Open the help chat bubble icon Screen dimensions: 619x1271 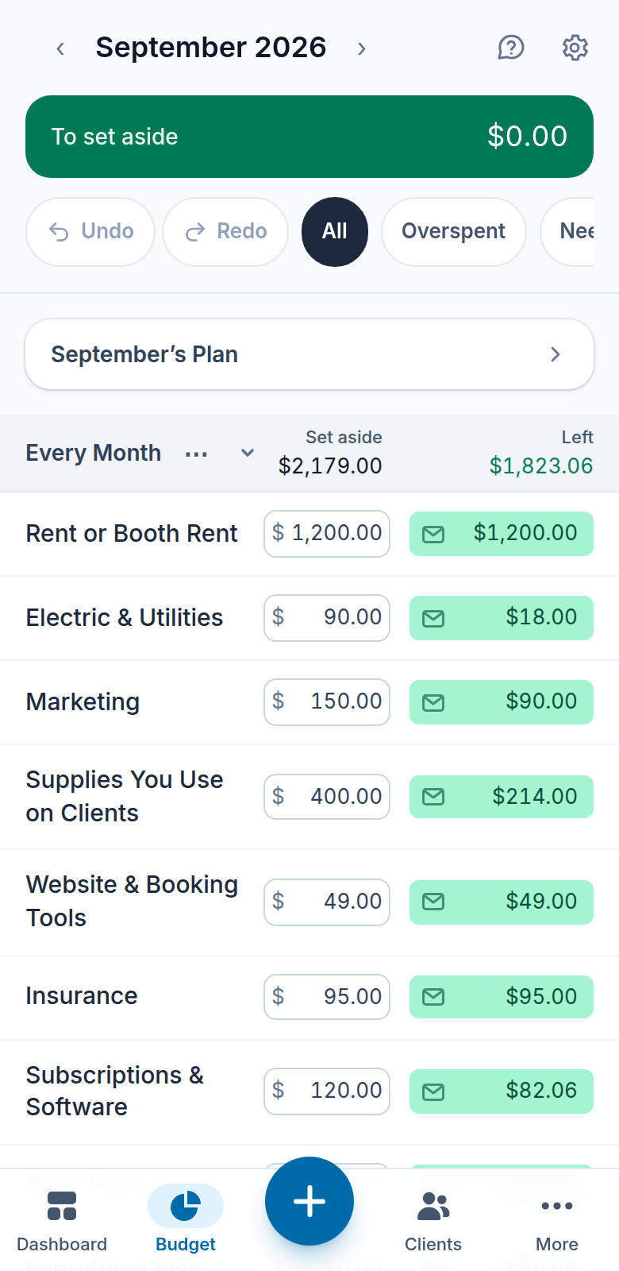[x=511, y=48]
